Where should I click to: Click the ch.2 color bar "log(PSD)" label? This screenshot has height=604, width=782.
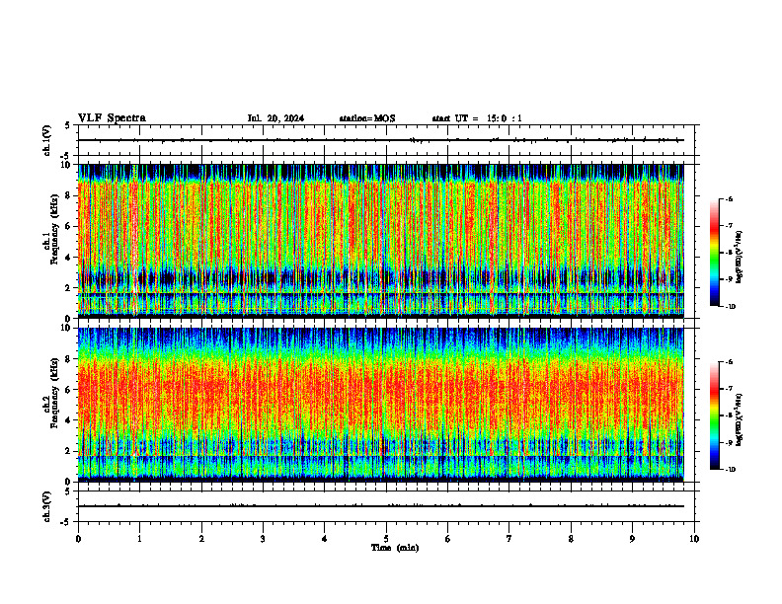(x=740, y=420)
